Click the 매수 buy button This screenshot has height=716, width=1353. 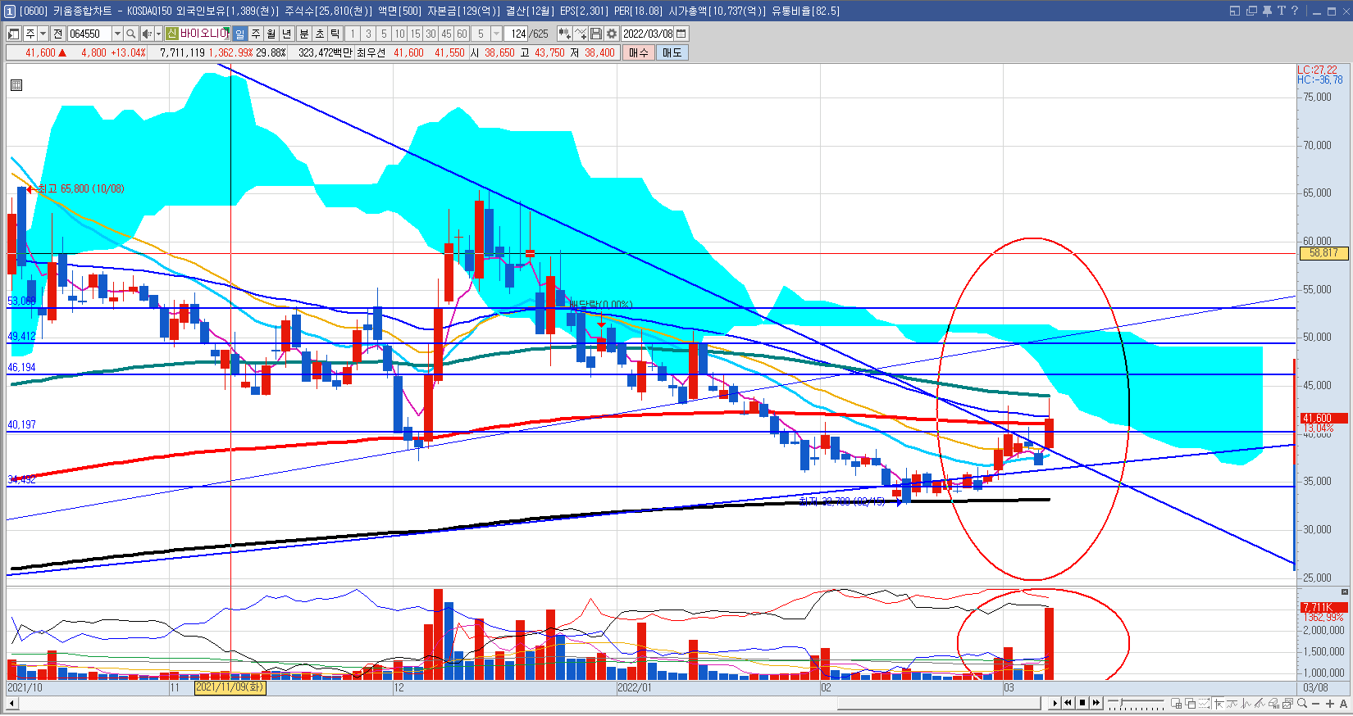point(638,52)
